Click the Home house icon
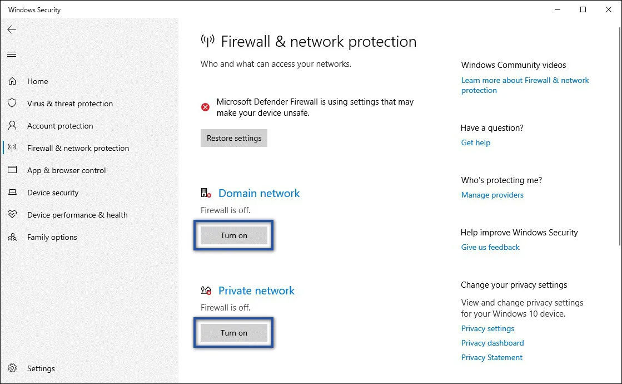 point(12,81)
